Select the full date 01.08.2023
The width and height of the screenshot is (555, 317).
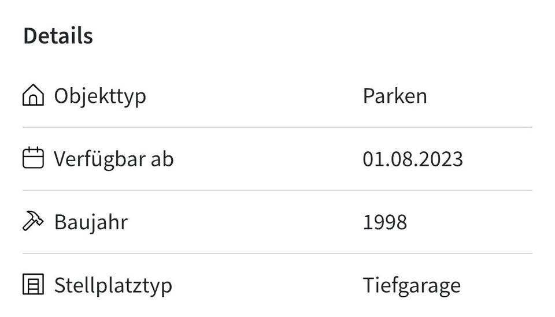point(413,159)
